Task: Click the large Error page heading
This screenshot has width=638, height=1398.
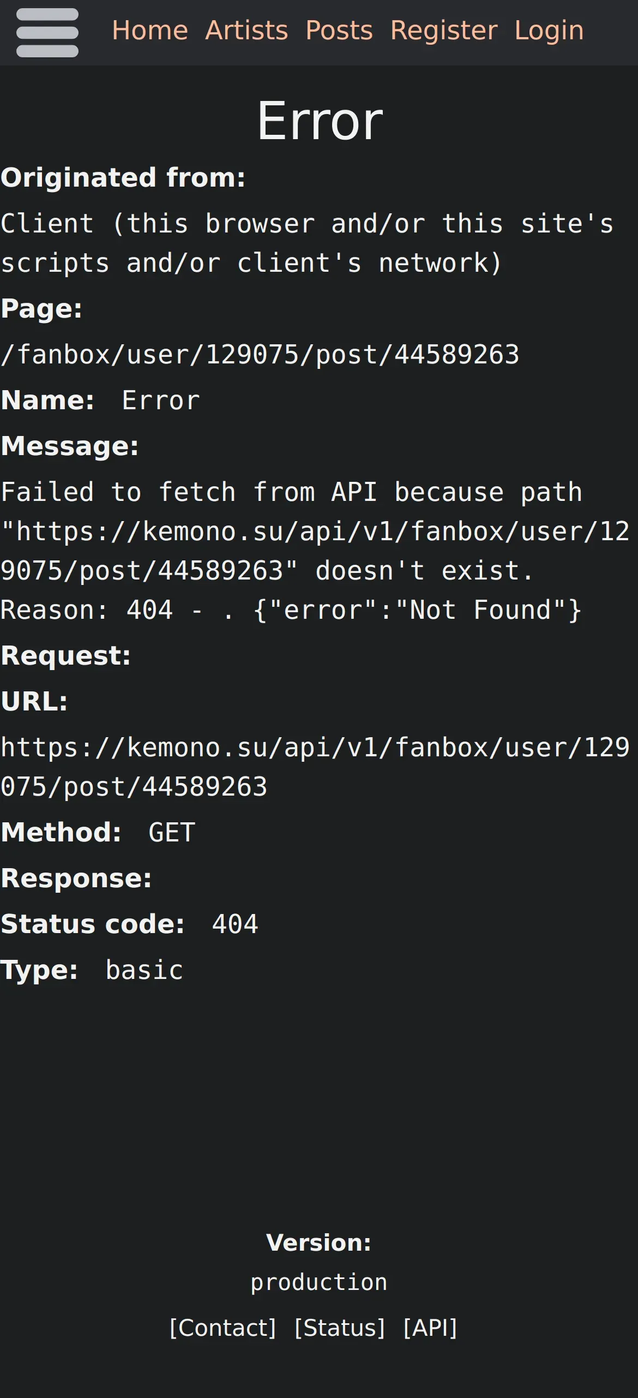Action: [x=320, y=121]
